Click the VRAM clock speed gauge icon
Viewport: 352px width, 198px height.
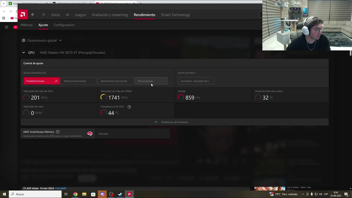click(x=104, y=97)
